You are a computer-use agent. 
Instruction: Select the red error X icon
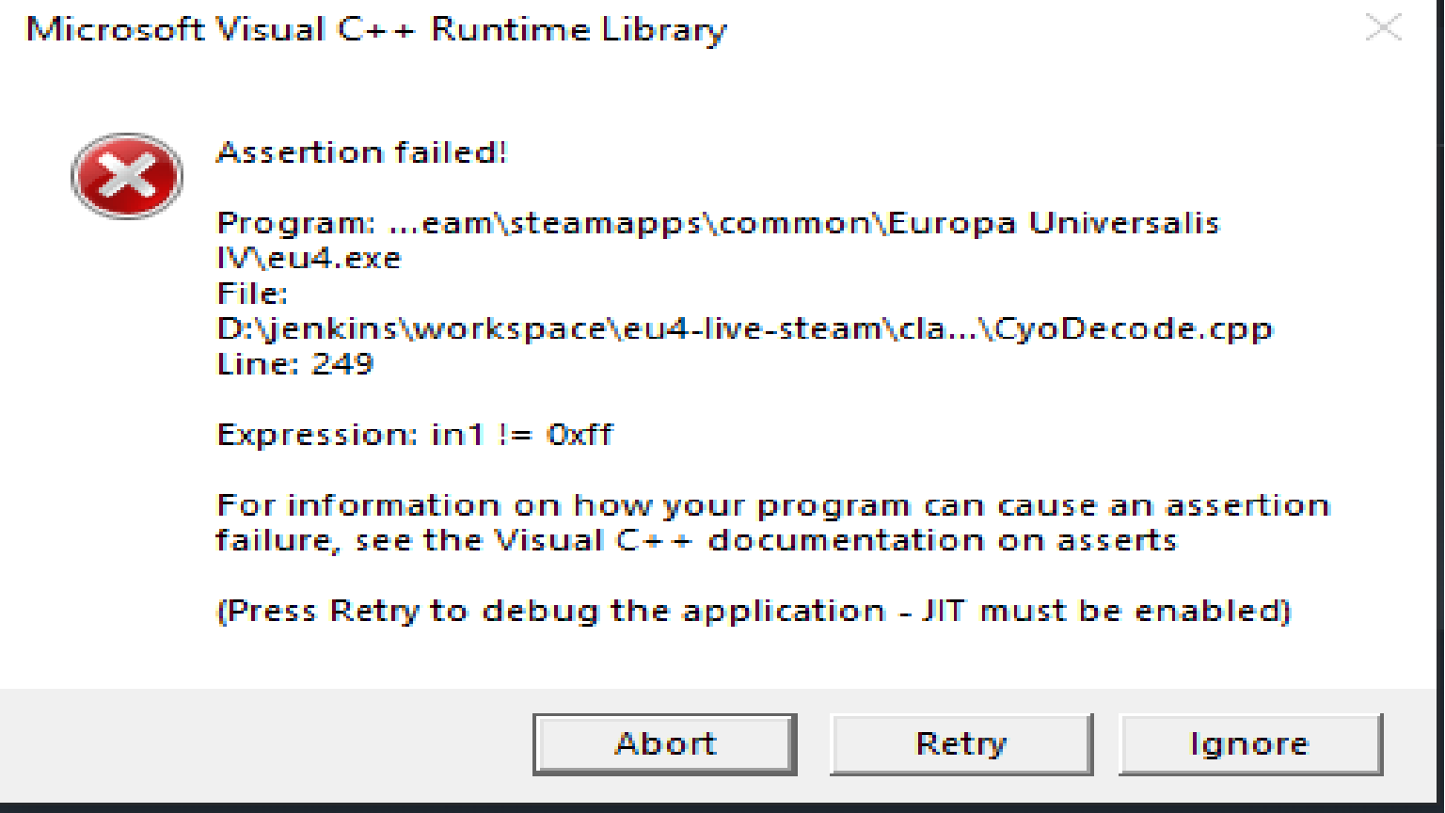pyautogui.click(x=126, y=175)
